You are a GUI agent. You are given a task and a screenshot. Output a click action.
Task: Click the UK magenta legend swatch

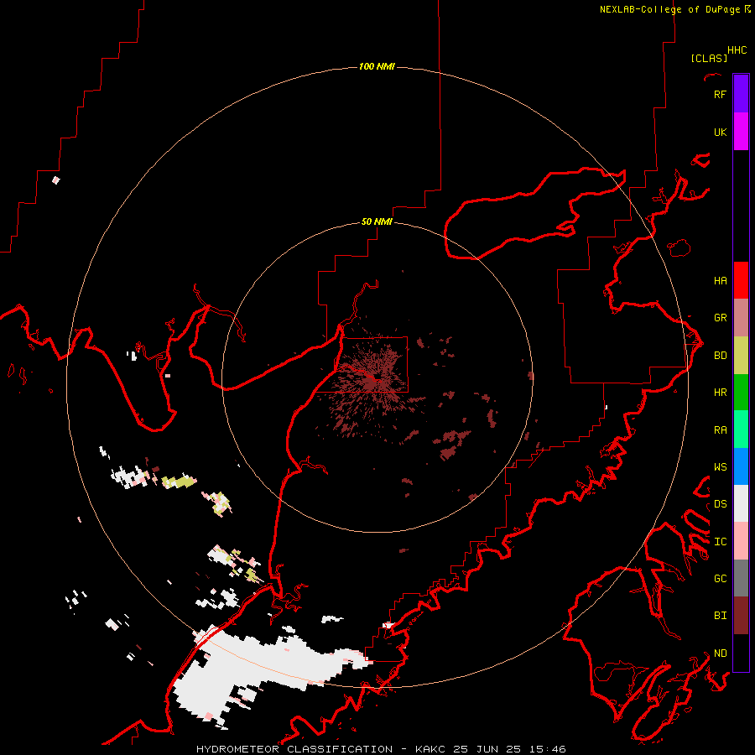741,132
